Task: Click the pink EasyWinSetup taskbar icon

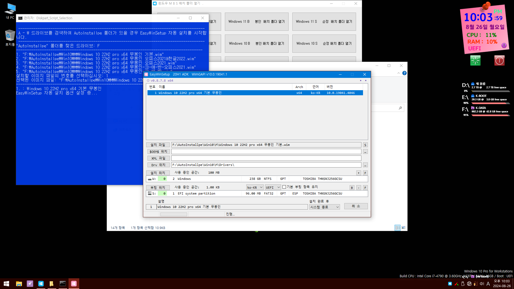Action: pyautogui.click(x=74, y=284)
